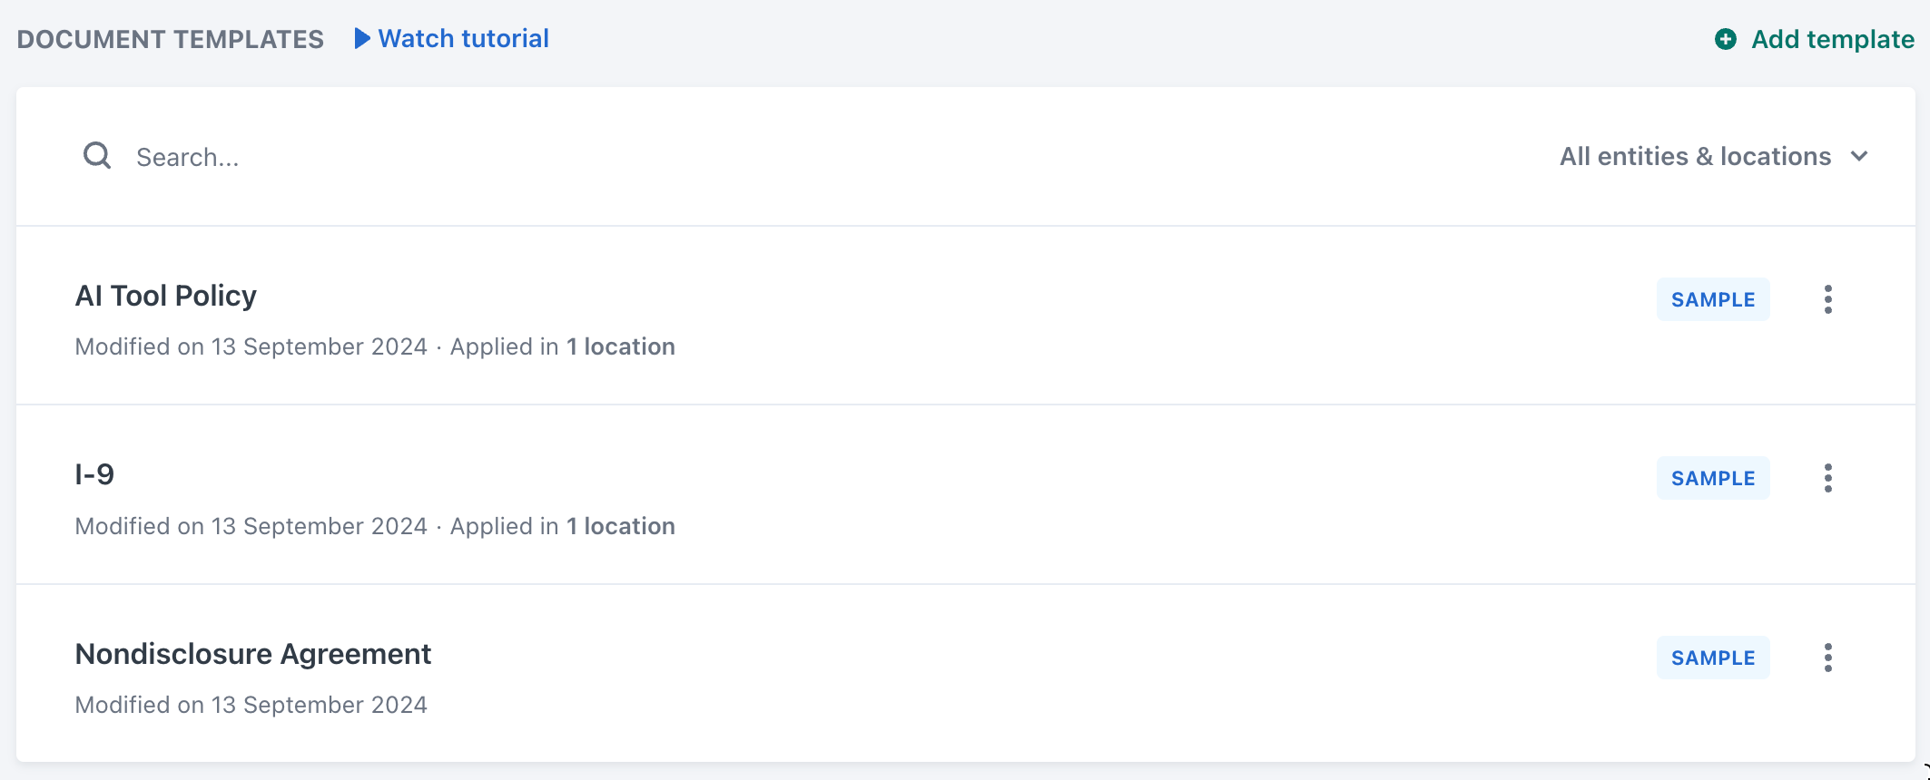Open the Watch tutorial link
Image resolution: width=1930 pixels, height=780 pixels.
click(x=463, y=38)
